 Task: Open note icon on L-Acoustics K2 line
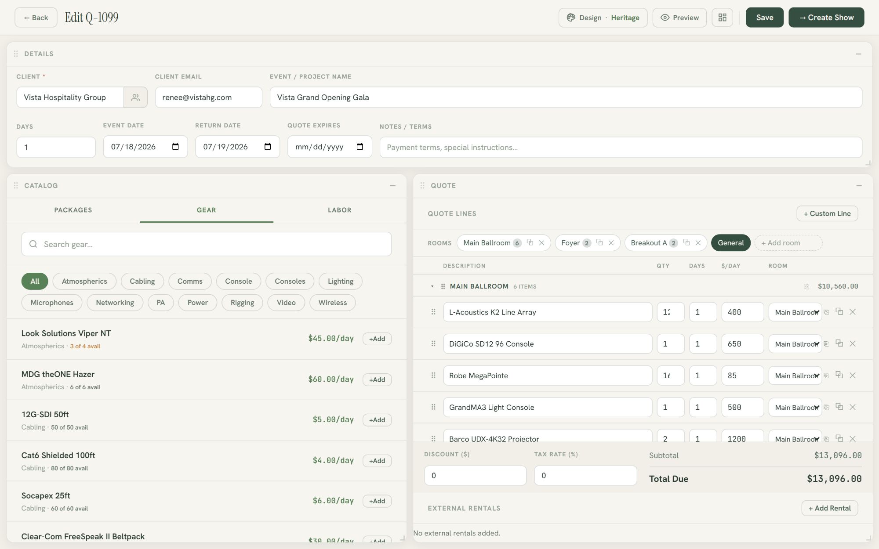pos(826,312)
